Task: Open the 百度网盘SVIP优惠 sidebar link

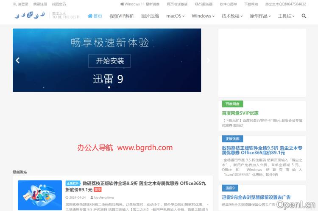Action: [x=240, y=113]
